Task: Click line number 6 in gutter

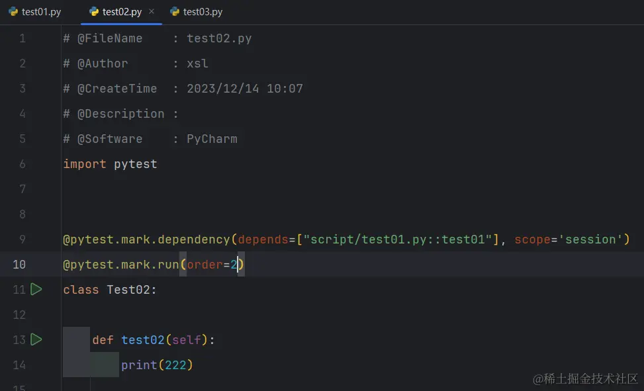Action: pyautogui.click(x=23, y=164)
